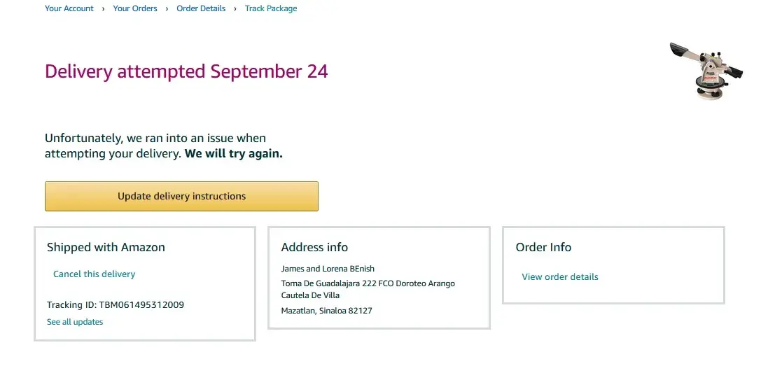Open the Your Account breadcrumb link
This screenshot has width=775, height=366.
click(x=69, y=8)
